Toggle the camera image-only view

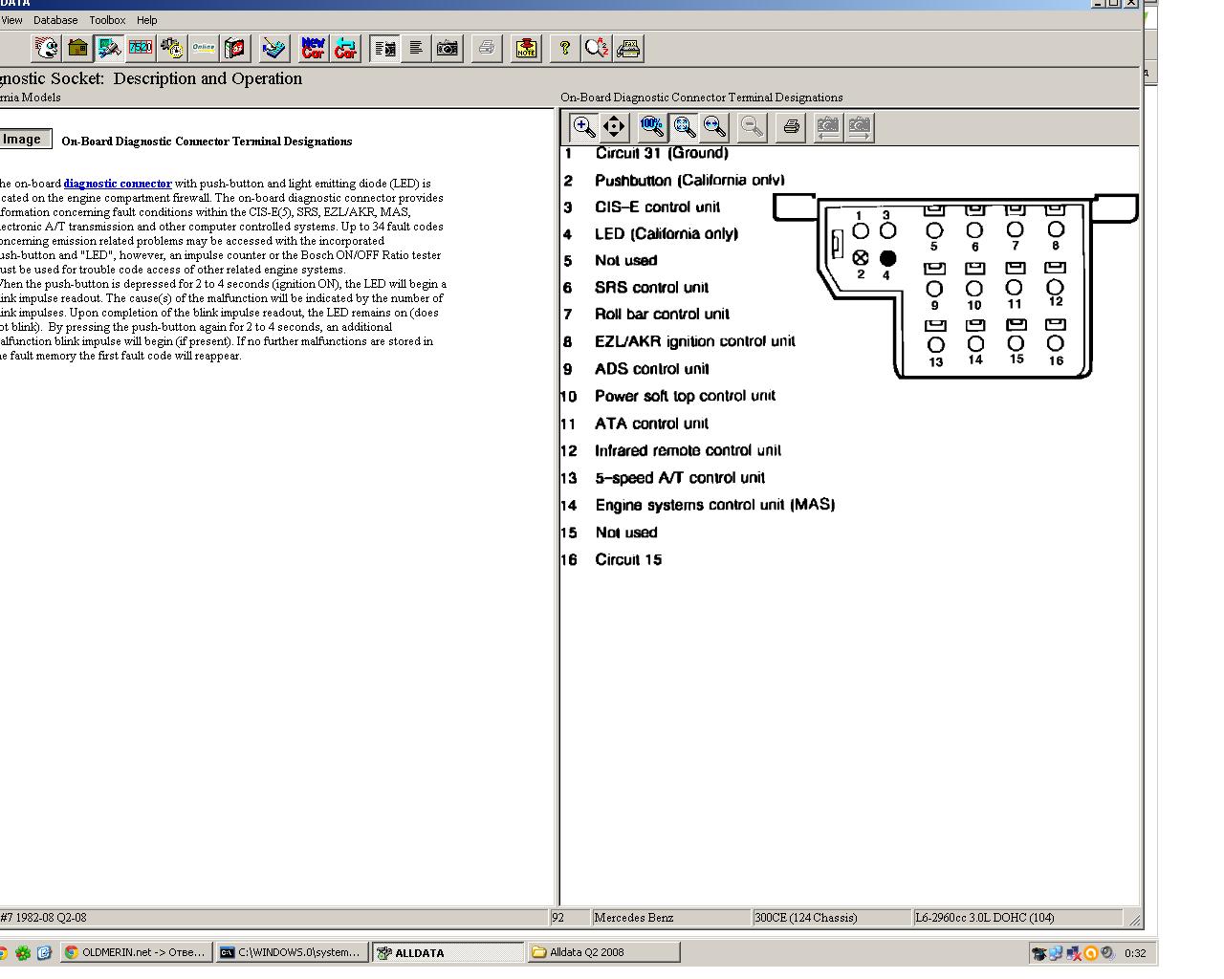tap(447, 48)
